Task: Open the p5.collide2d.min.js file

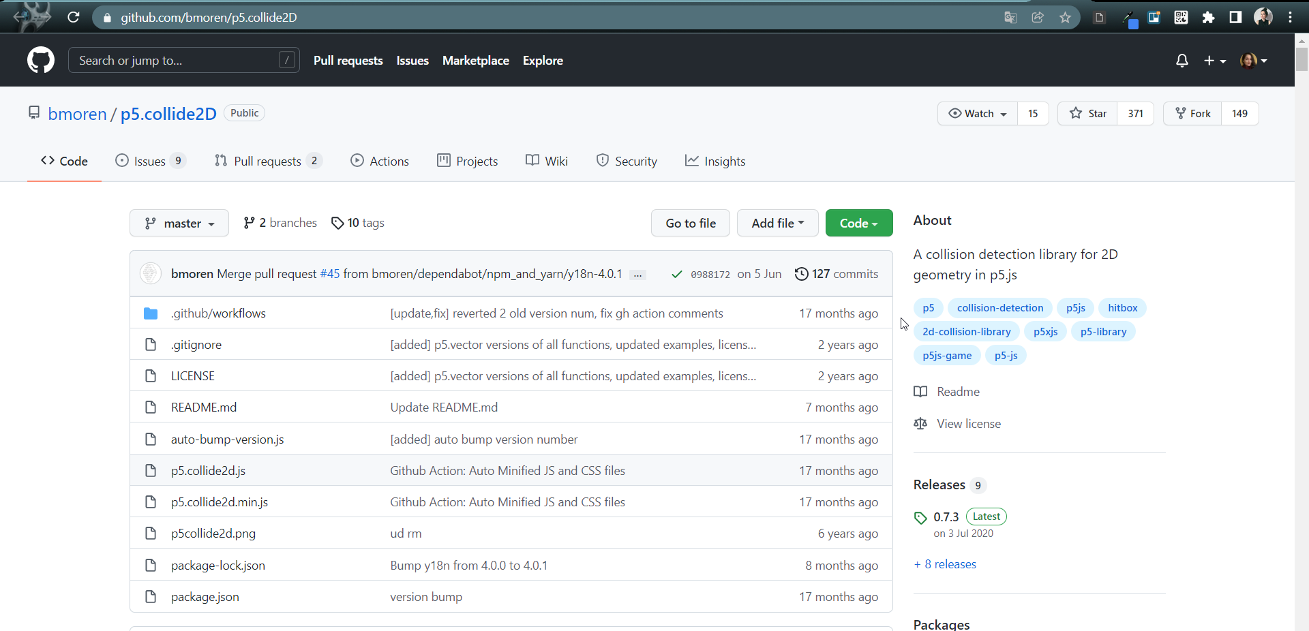Action: (x=220, y=502)
